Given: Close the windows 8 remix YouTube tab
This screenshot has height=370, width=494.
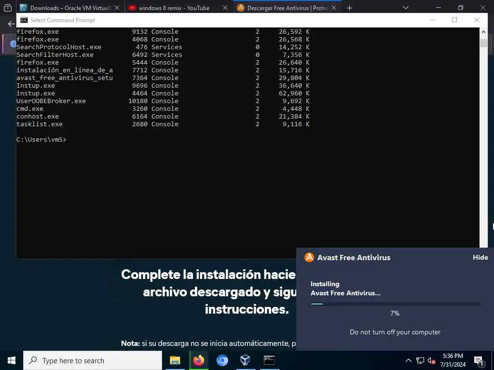Looking at the screenshot, I should pyautogui.click(x=225, y=8).
